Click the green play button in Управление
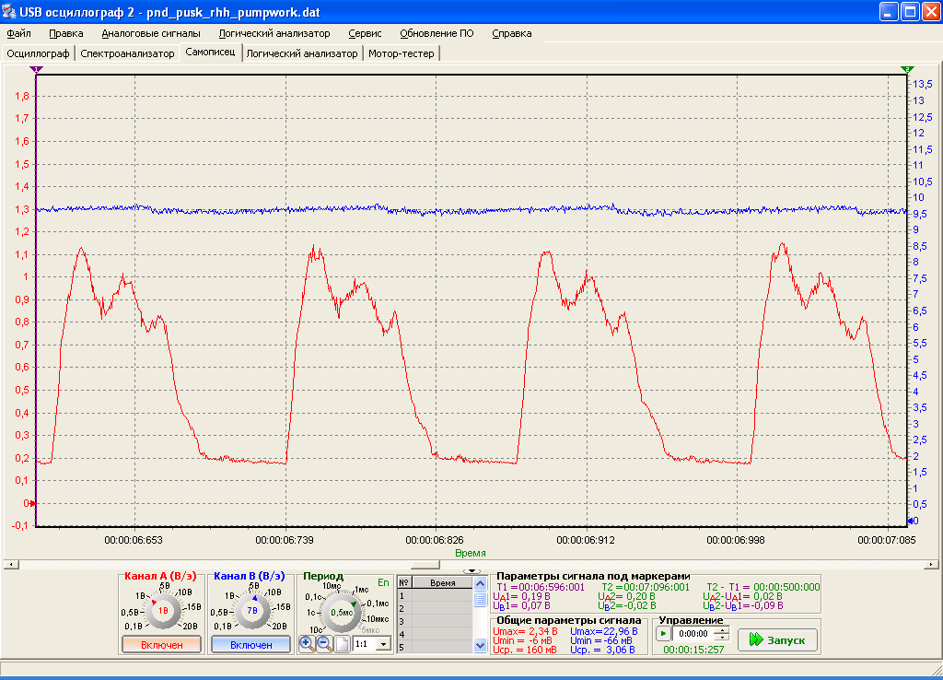The width and height of the screenshot is (943, 680). coord(663,634)
